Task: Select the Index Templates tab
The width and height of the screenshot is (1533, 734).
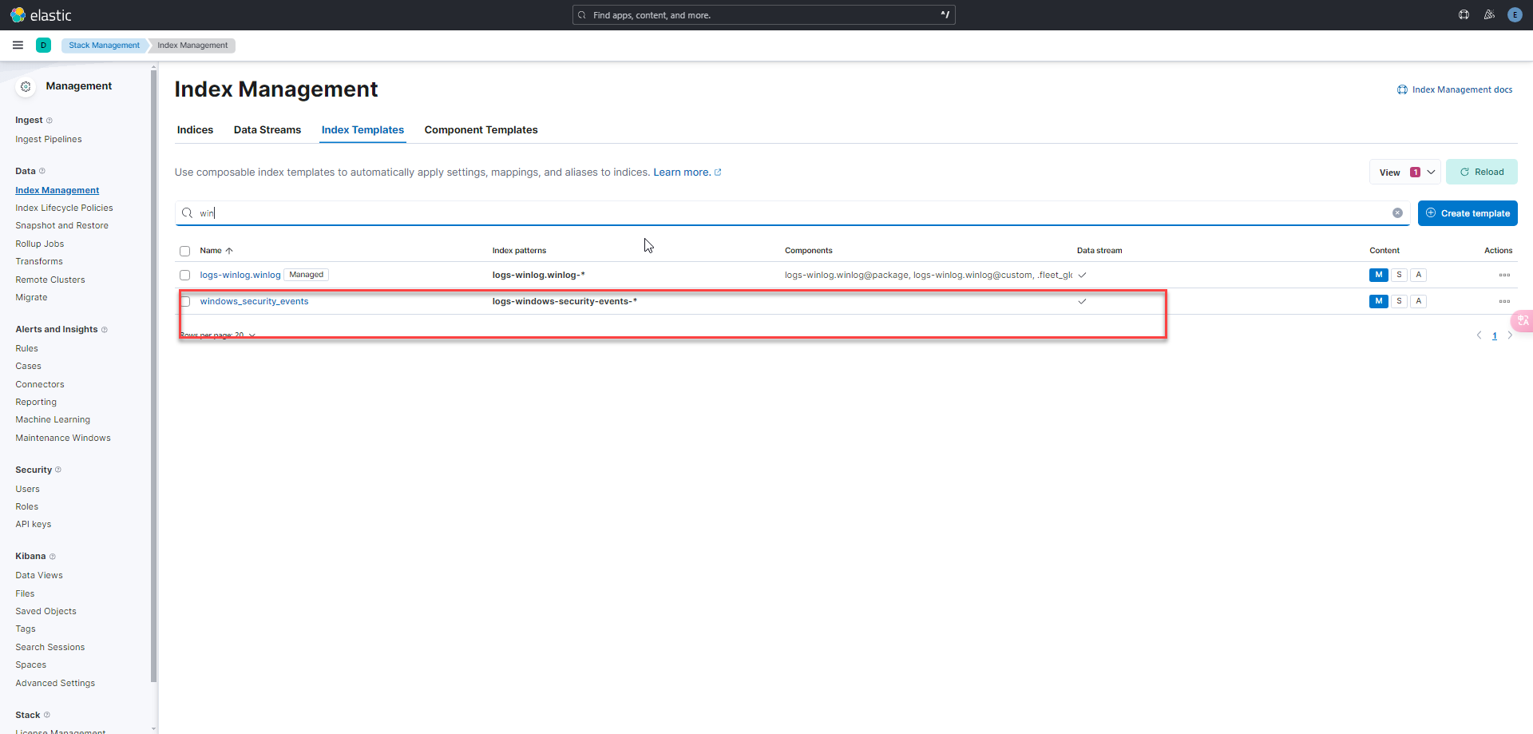Action: [x=362, y=130]
